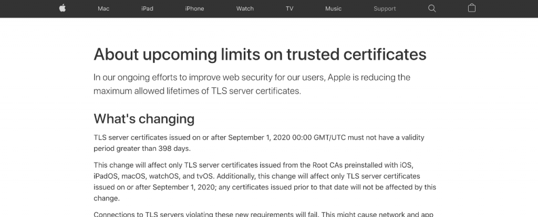
Task: Open the Mac menu item
Action: [104, 8]
